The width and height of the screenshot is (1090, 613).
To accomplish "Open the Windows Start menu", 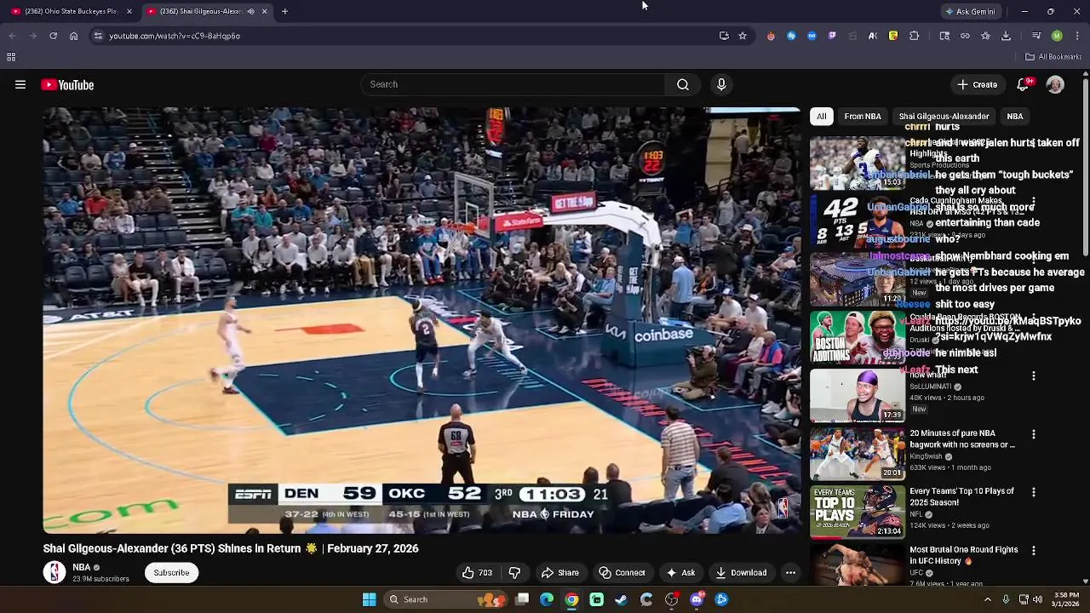I will [x=369, y=599].
